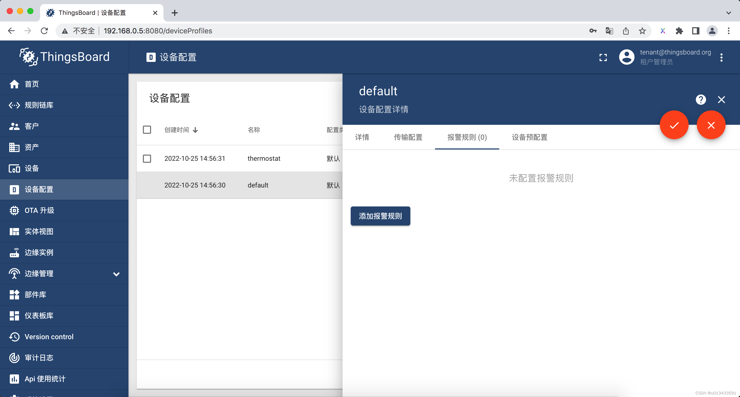
Task: Select the thermostat name cell
Action: coord(264,158)
